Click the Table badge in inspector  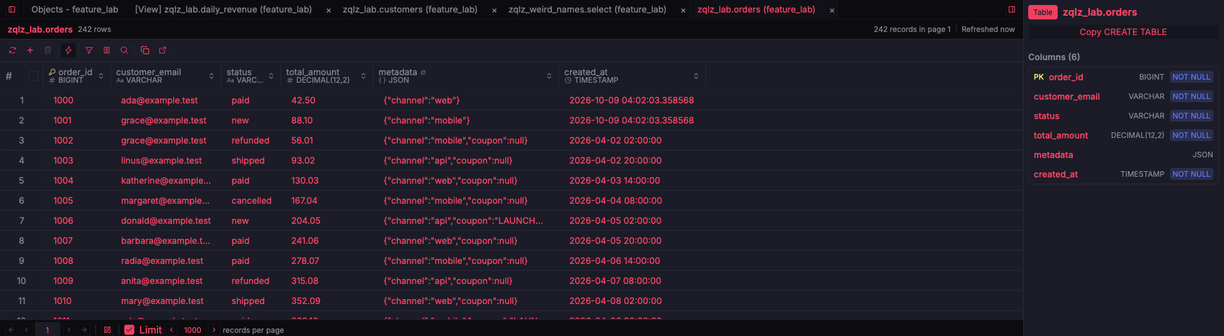[1043, 12]
